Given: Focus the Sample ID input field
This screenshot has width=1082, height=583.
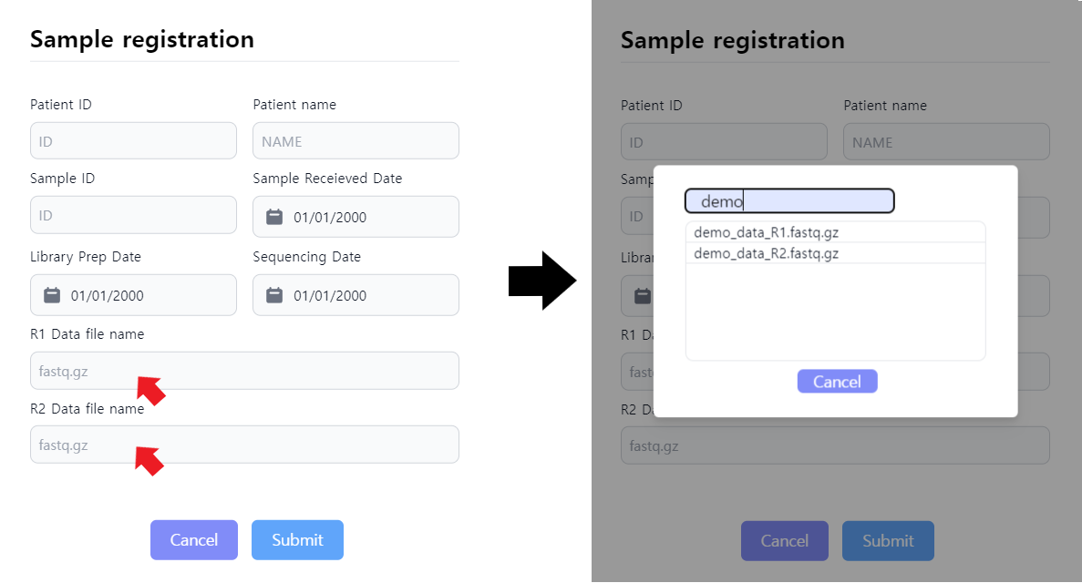Looking at the screenshot, I should coord(133,215).
